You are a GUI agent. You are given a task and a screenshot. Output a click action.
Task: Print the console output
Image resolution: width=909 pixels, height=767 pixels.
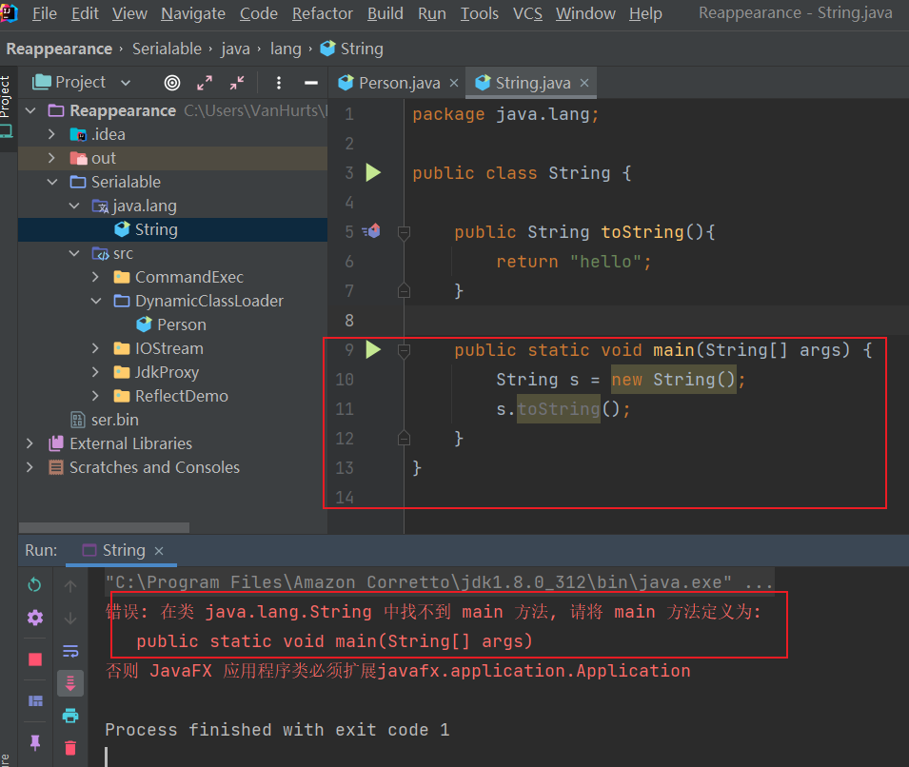coord(69,715)
